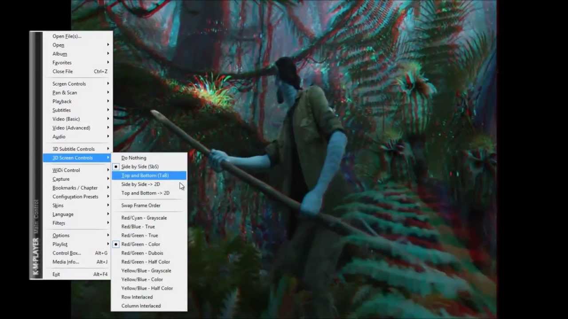Expand the Screen Controls submenu
The image size is (568, 319).
click(x=77, y=84)
